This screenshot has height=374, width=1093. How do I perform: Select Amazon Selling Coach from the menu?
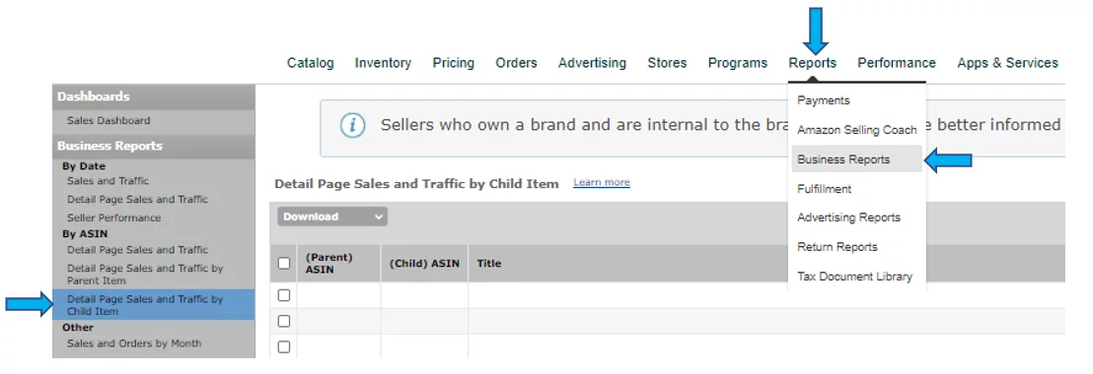[856, 130]
